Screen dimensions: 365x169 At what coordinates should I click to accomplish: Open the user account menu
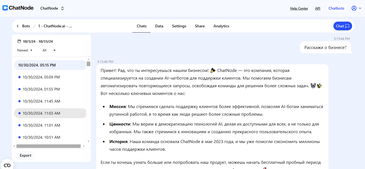[x=354, y=8]
